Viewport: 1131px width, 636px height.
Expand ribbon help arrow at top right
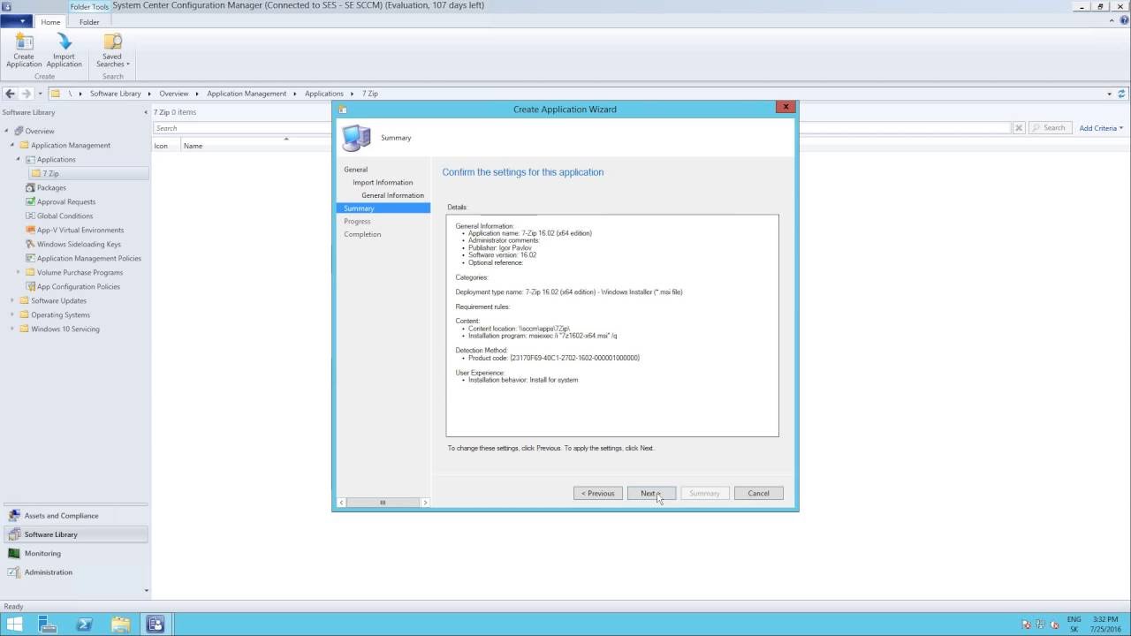point(1112,21)
